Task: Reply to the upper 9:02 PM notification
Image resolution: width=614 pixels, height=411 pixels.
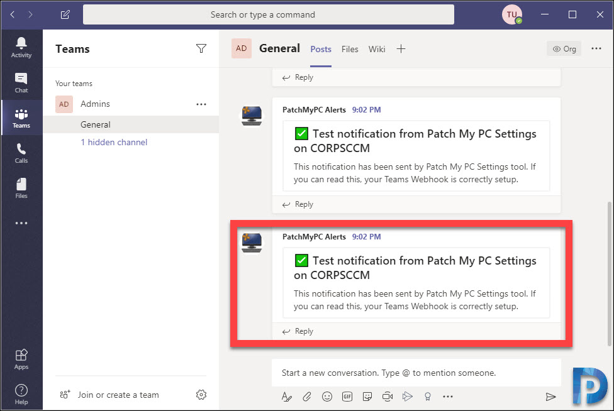Action: point(298,204)
